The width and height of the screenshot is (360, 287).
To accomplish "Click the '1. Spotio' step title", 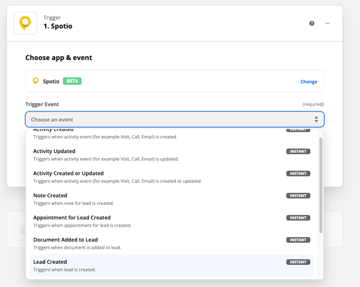I will click(x=58, y=26).
